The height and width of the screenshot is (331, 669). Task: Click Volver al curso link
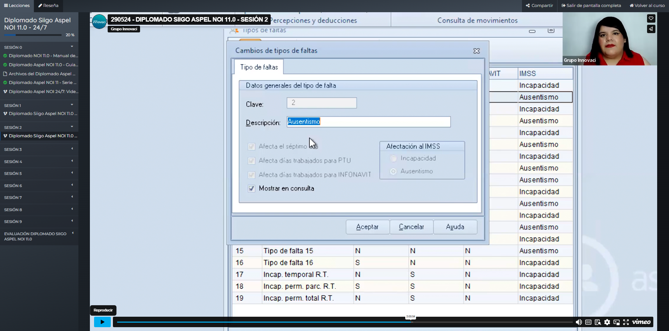[647, 6]
